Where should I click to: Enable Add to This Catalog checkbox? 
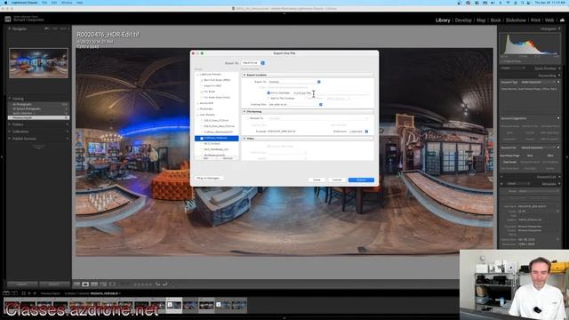click(268, 99)
